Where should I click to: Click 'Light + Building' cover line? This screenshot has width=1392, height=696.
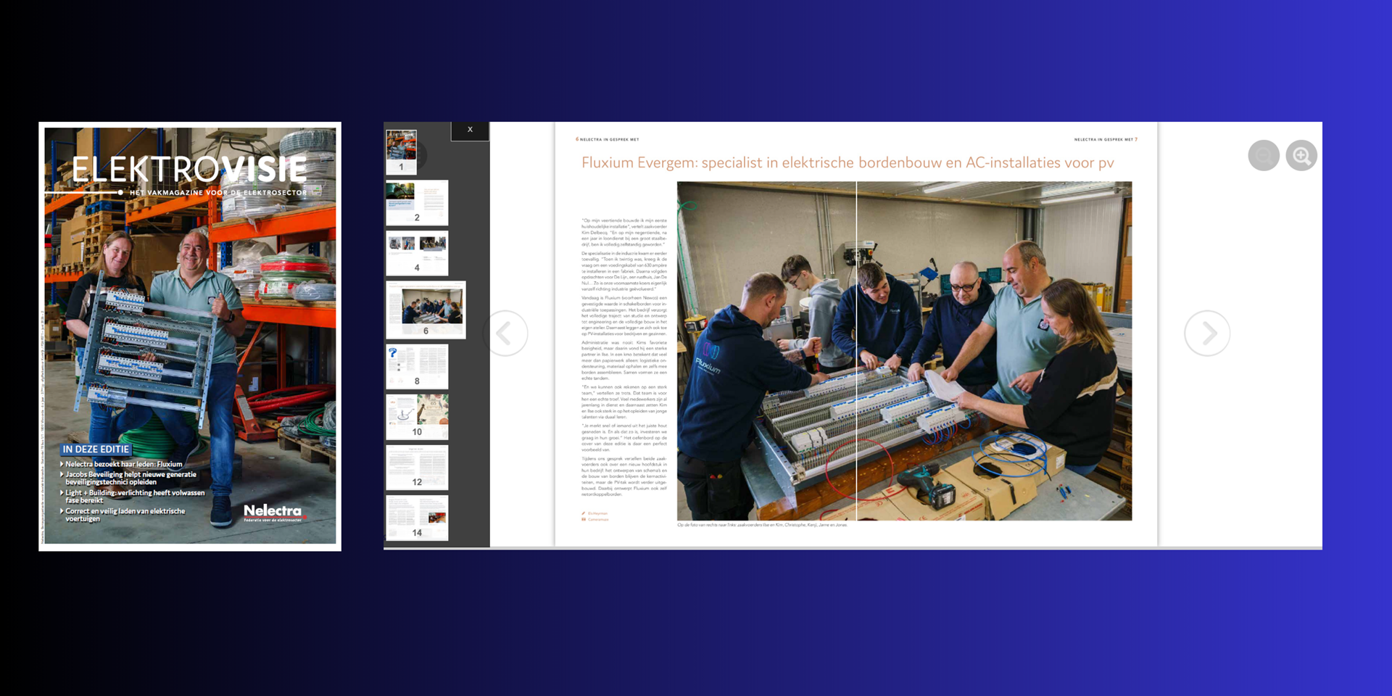(x=134, y=496)
